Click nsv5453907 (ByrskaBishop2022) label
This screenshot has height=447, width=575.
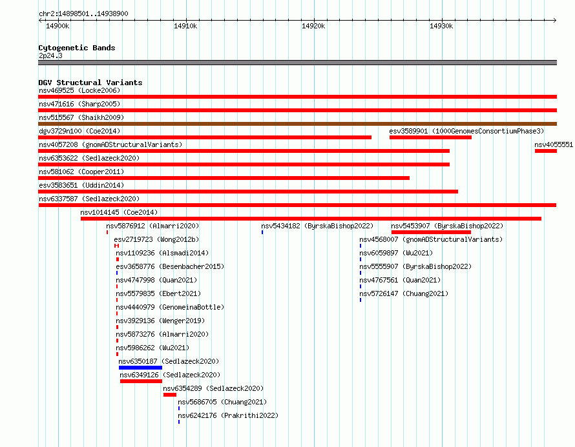pyautogui.click(x=447, y=226)
